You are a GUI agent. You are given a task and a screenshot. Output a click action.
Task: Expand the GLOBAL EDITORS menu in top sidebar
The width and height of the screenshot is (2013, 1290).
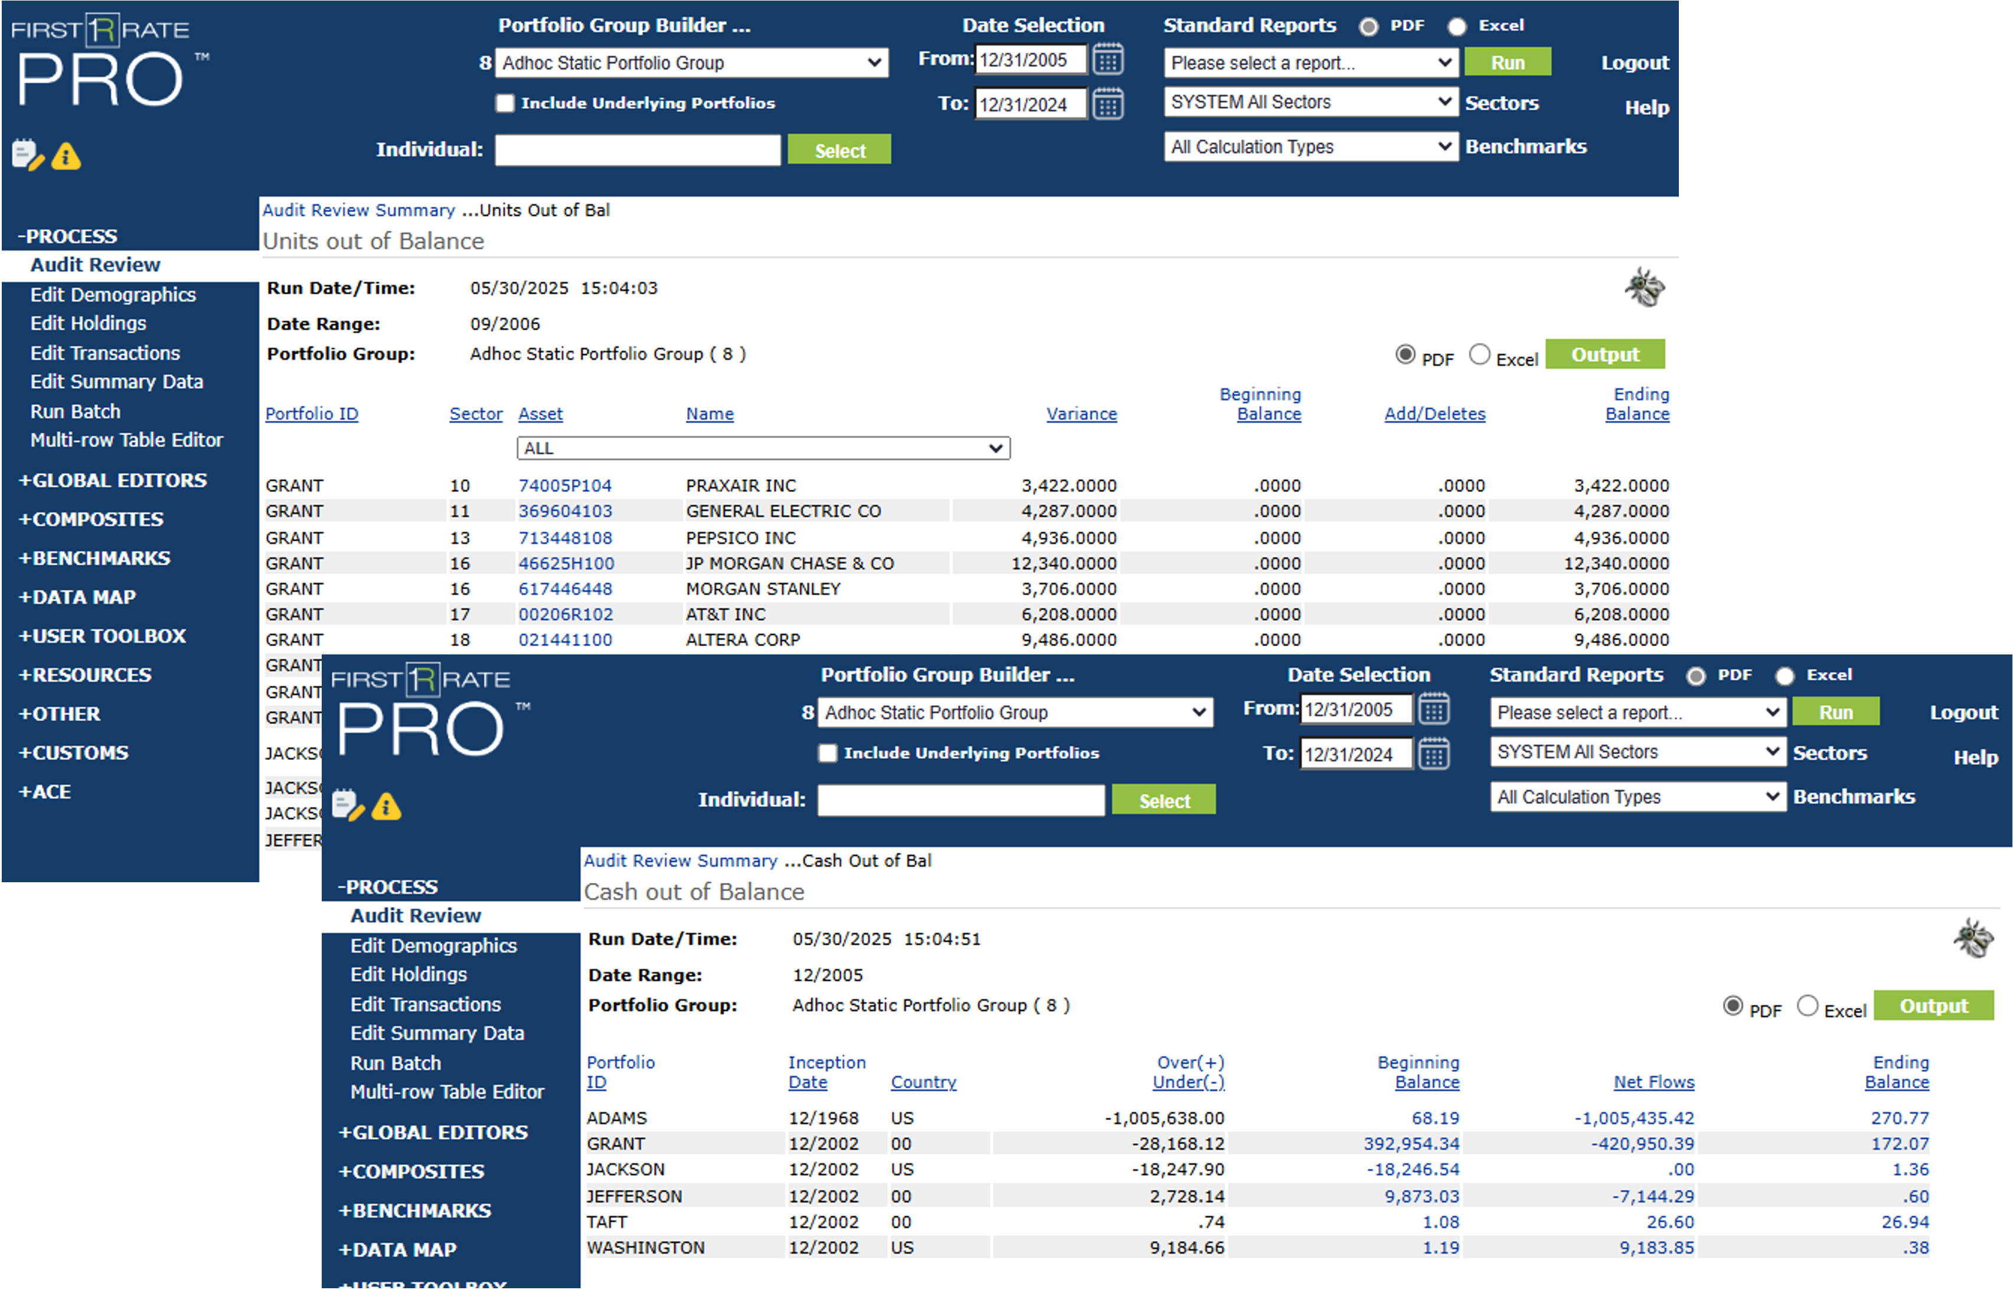click(x=112, y=481)
